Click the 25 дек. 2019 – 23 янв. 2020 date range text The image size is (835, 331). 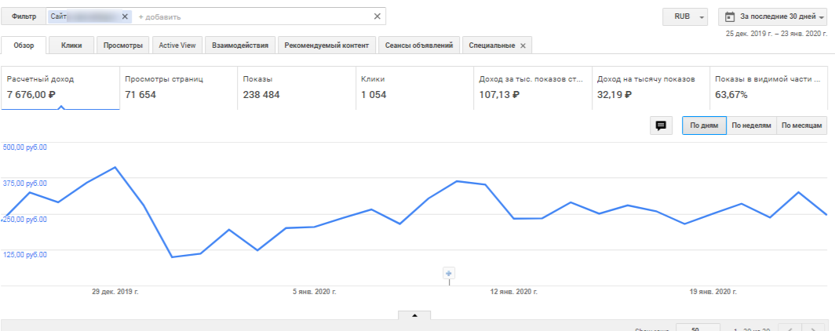click(x=776, y=34)
